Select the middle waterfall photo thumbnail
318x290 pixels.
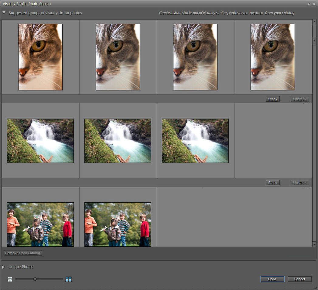pos(118,141)
